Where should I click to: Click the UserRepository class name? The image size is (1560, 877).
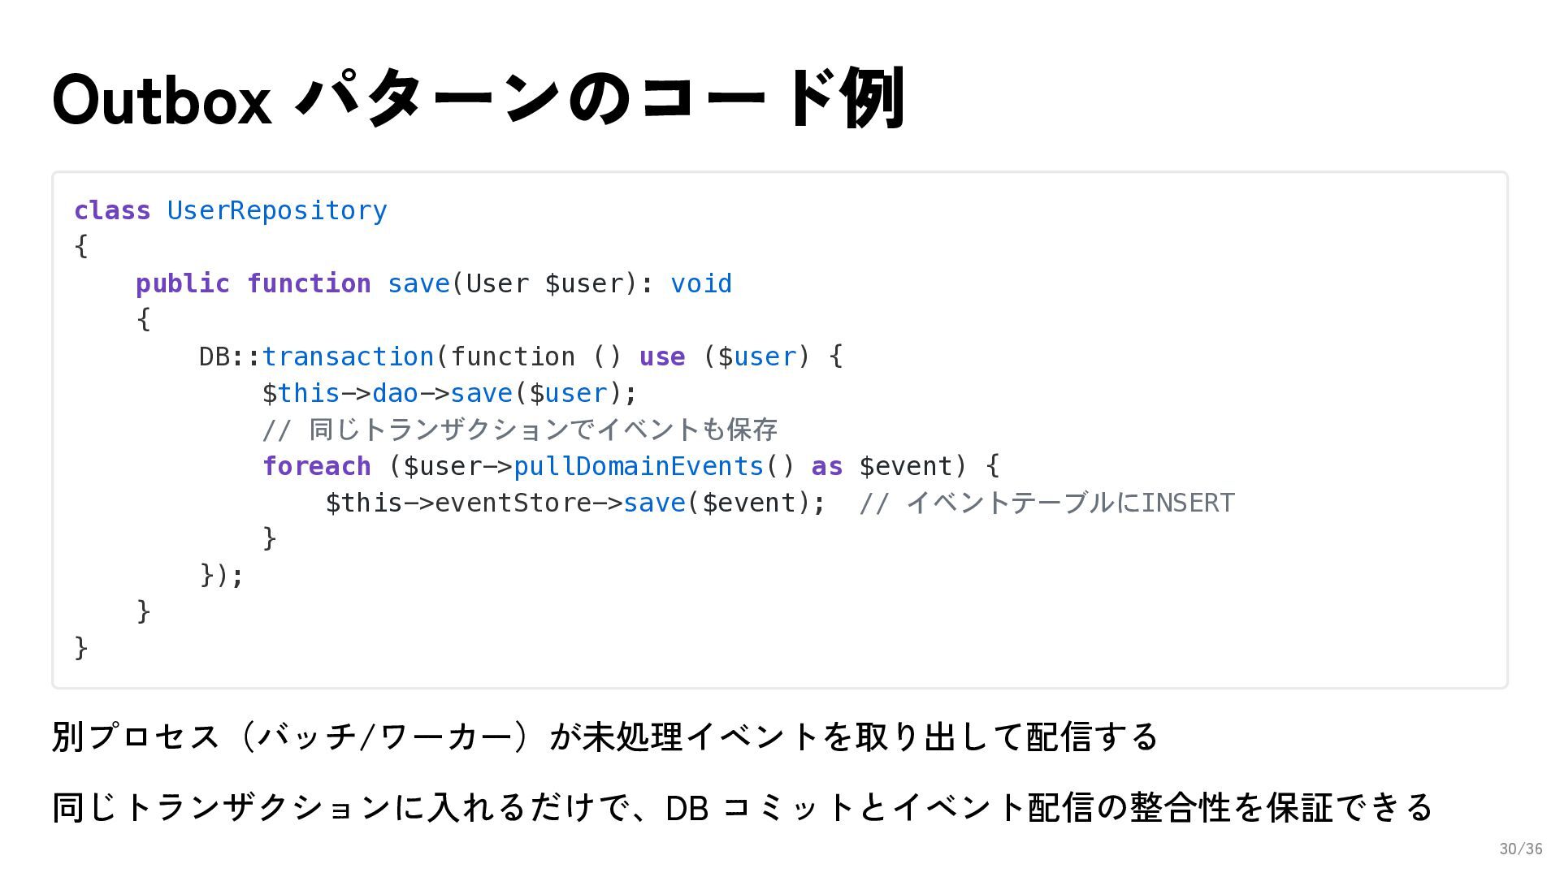(277, 210)
